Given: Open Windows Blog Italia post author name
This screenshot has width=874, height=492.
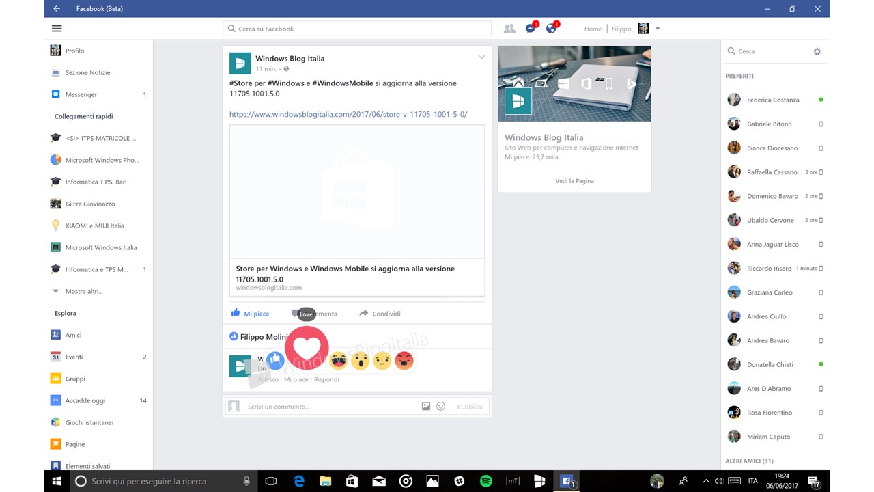Looking at the screenshot, I should (x=290, y=59).
